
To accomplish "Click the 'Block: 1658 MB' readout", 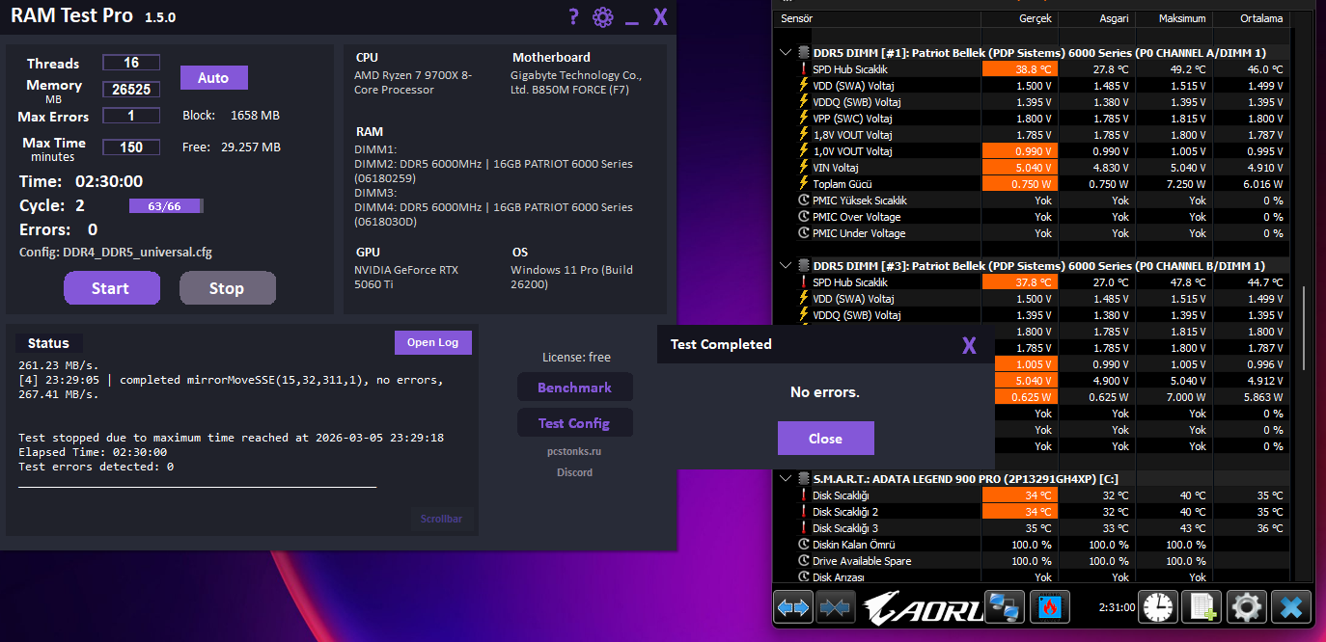I will [x=231, y=116].
